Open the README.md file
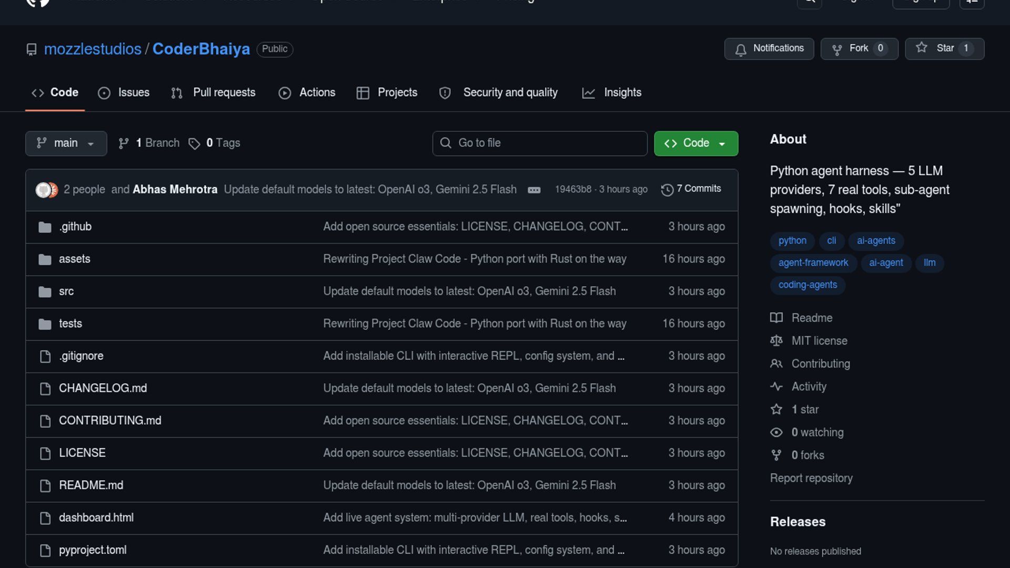The image size is (1010, 568). pos(91,485)
